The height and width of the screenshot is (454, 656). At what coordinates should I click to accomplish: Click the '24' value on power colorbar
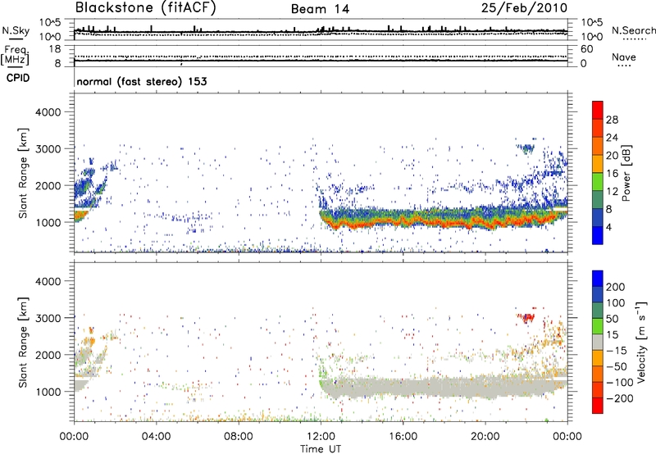pos(612,138)
